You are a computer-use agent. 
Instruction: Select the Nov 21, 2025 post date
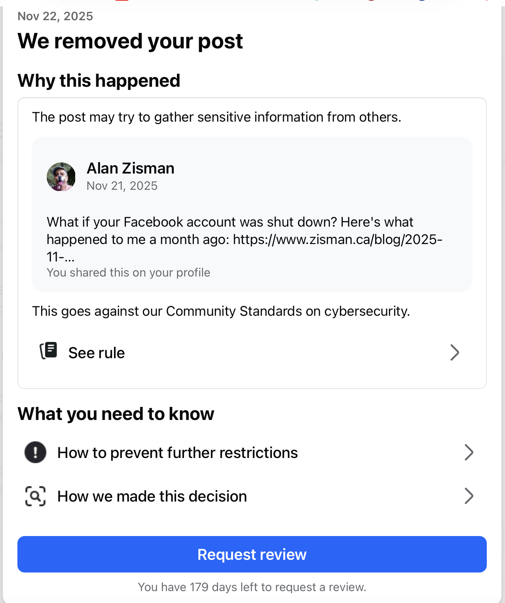122,185
